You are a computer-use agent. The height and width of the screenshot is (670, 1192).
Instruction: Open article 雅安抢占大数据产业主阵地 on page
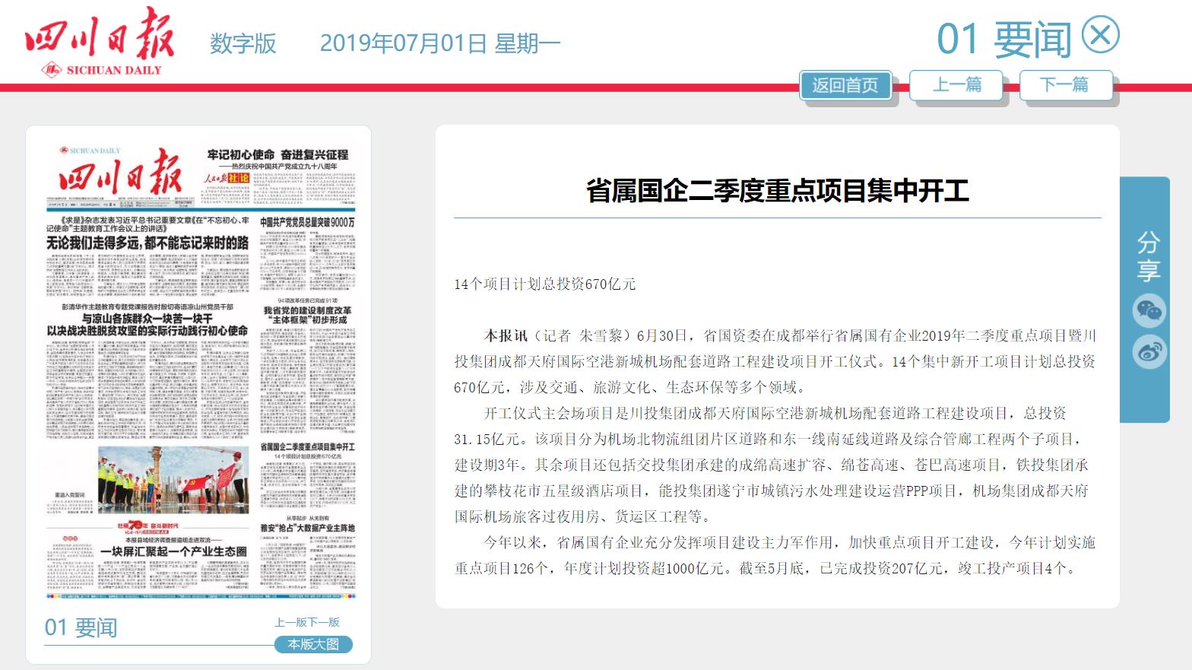[x=307, y=527]
